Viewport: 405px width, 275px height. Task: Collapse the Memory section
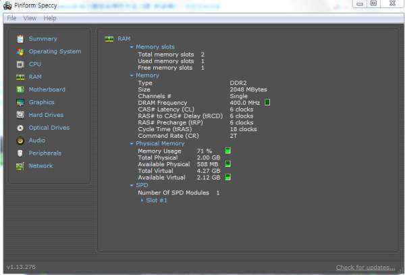pyautogui.click(x=132, y=75)
